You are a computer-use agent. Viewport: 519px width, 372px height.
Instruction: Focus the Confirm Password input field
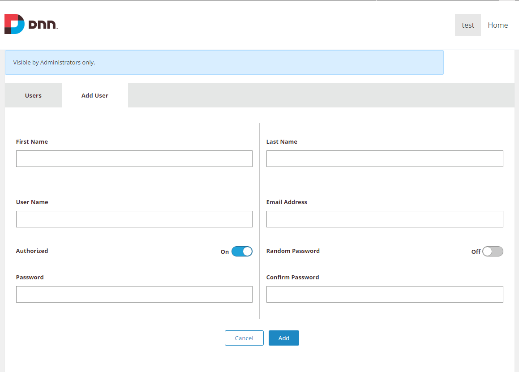click(384, 295)
